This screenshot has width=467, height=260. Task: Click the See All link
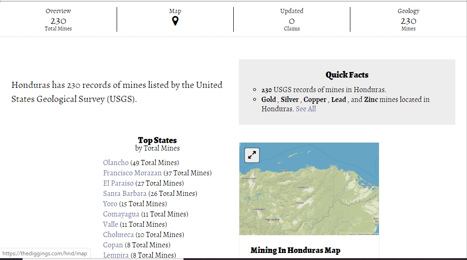306,109
